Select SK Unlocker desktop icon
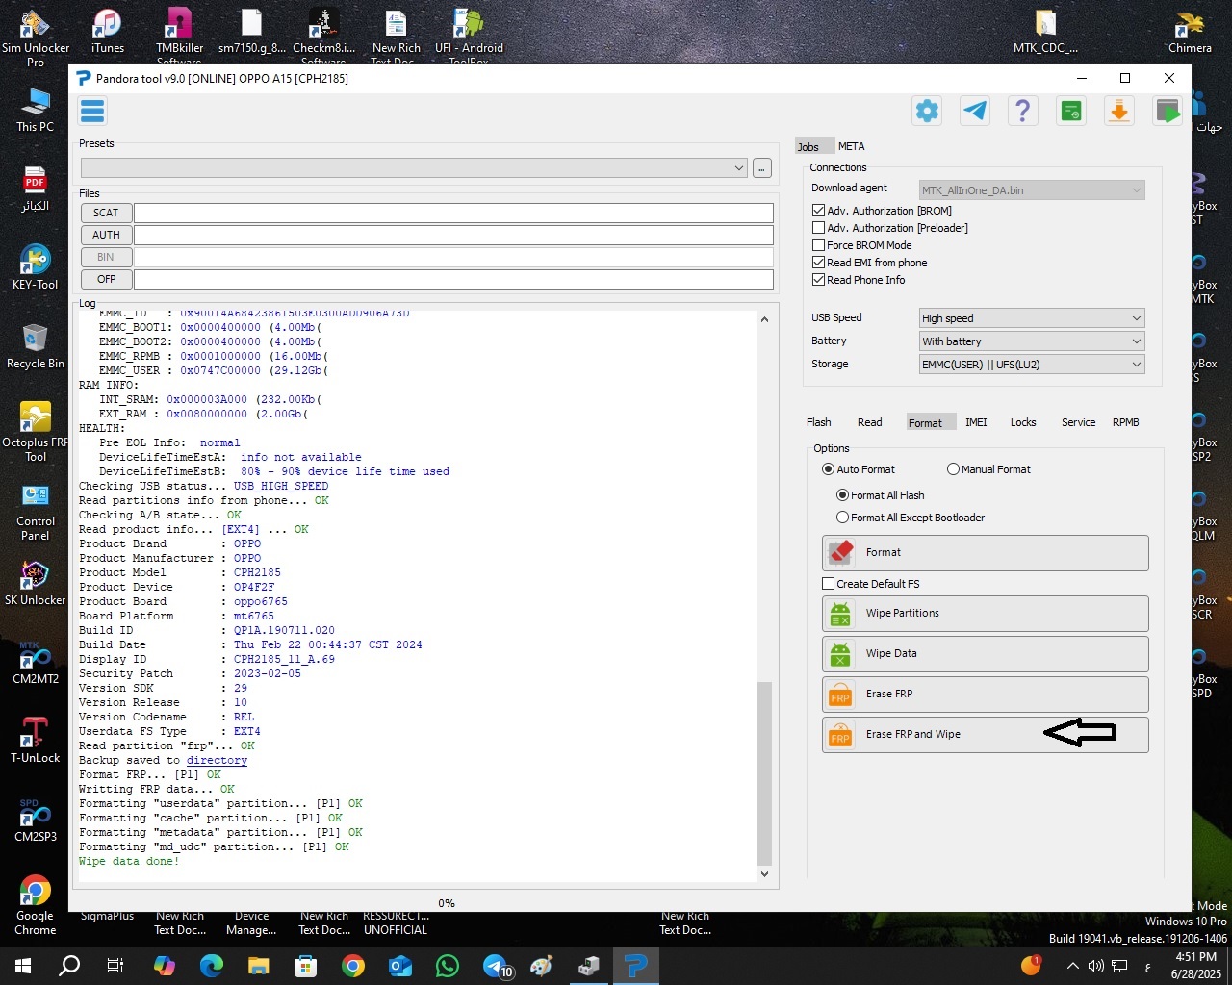The image size is (1232, 985). click(x=35, y=583)
